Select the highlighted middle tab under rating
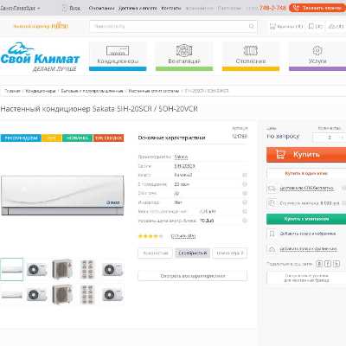This screenshot has width=346, height=346. coord(192,253)
